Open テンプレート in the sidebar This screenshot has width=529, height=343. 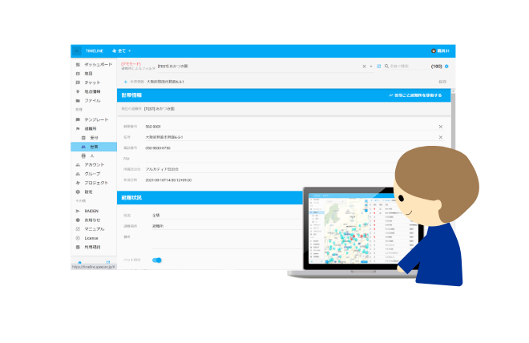pyautogui.click(x=94, y=119)
